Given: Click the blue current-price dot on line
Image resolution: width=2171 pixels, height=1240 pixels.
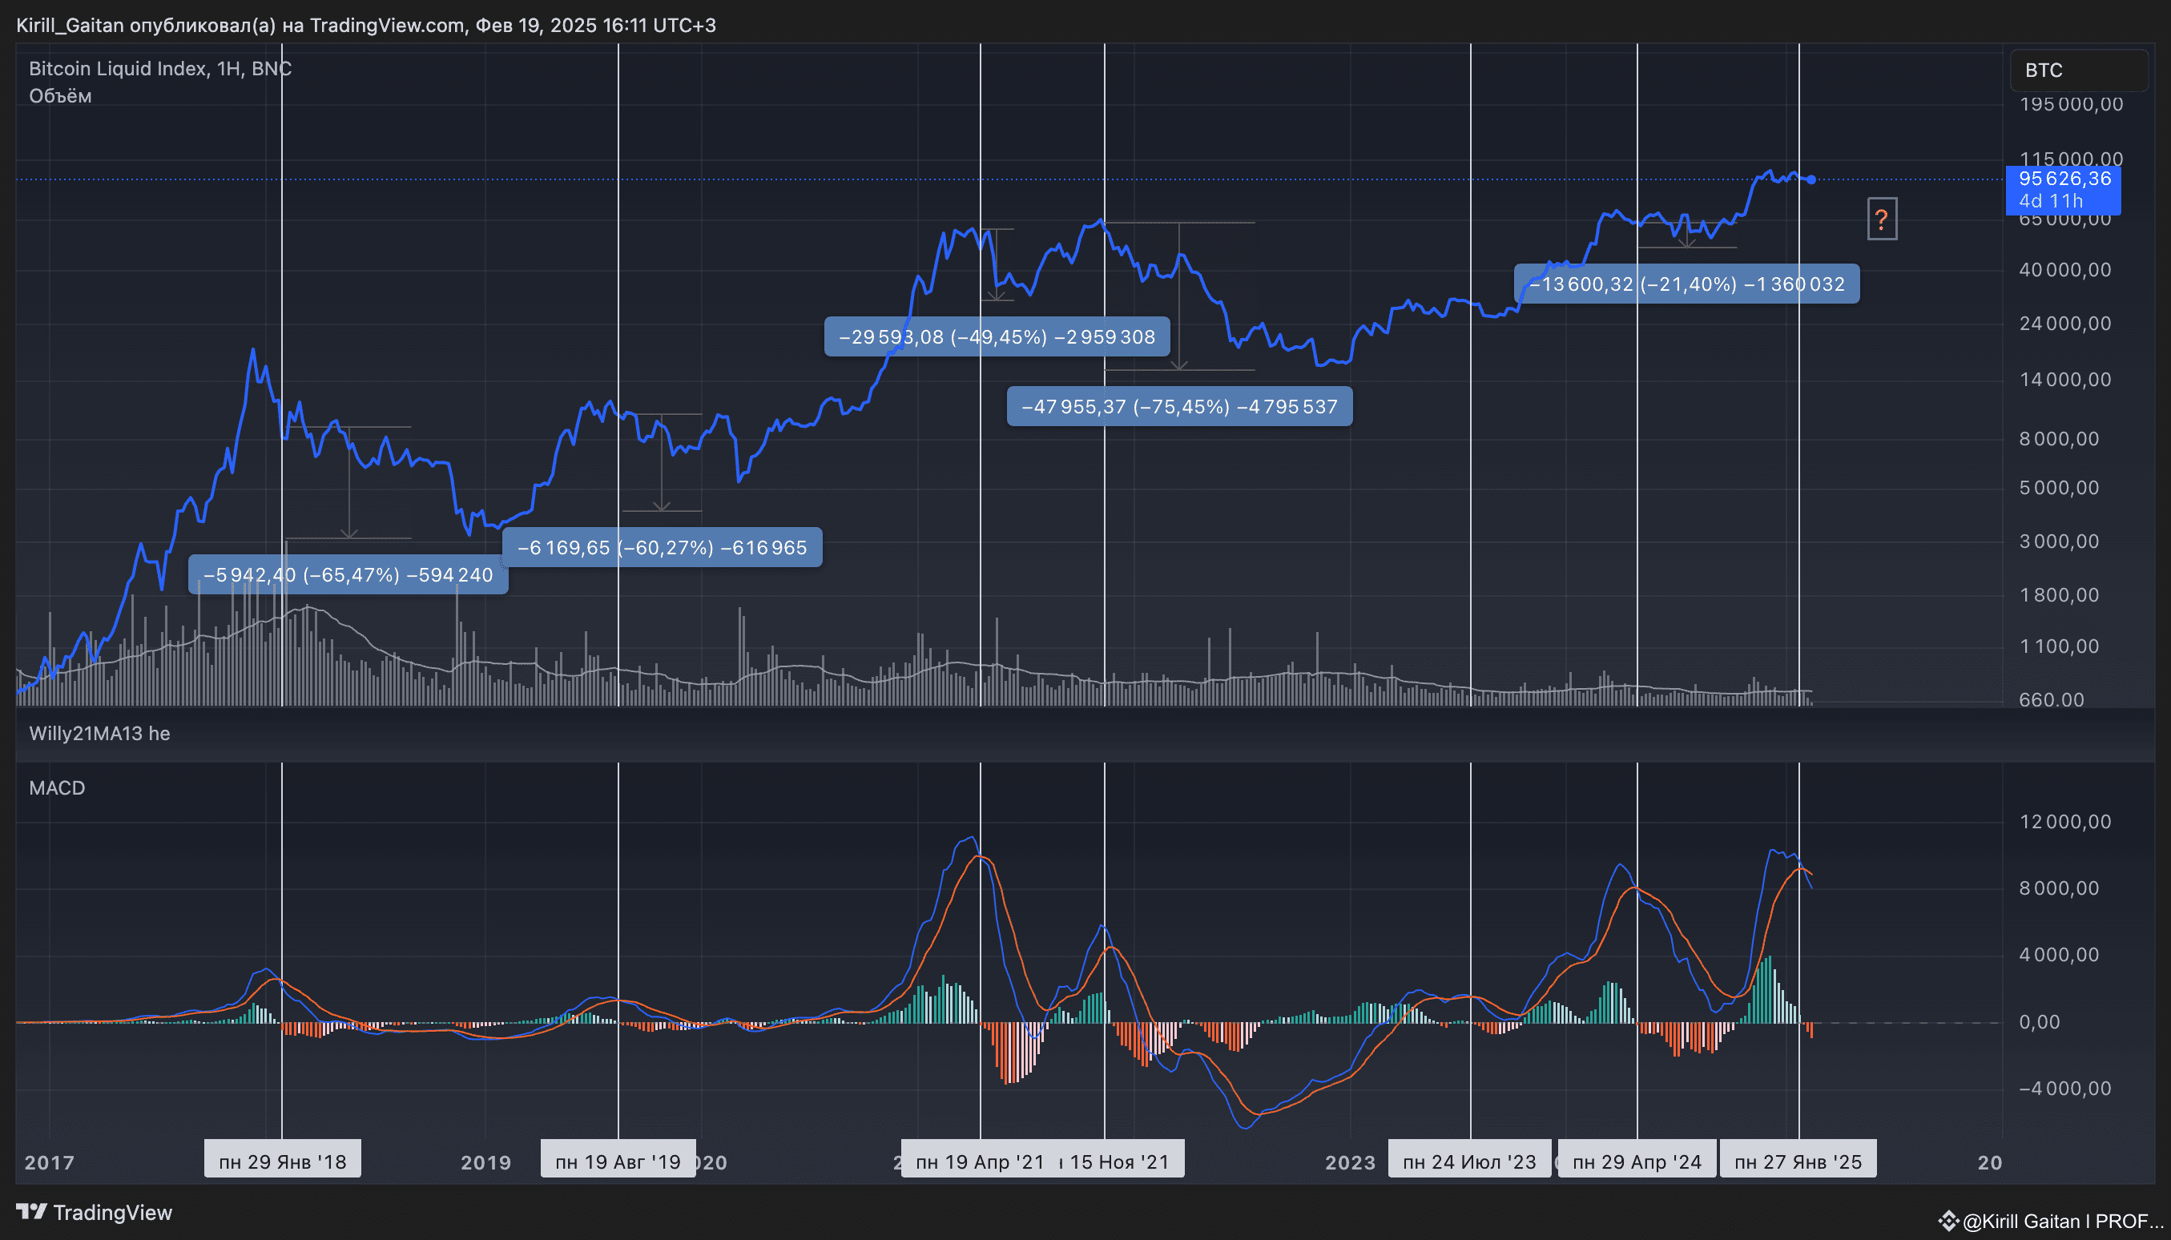Looking at the screenshot, I should [1811, 179].
